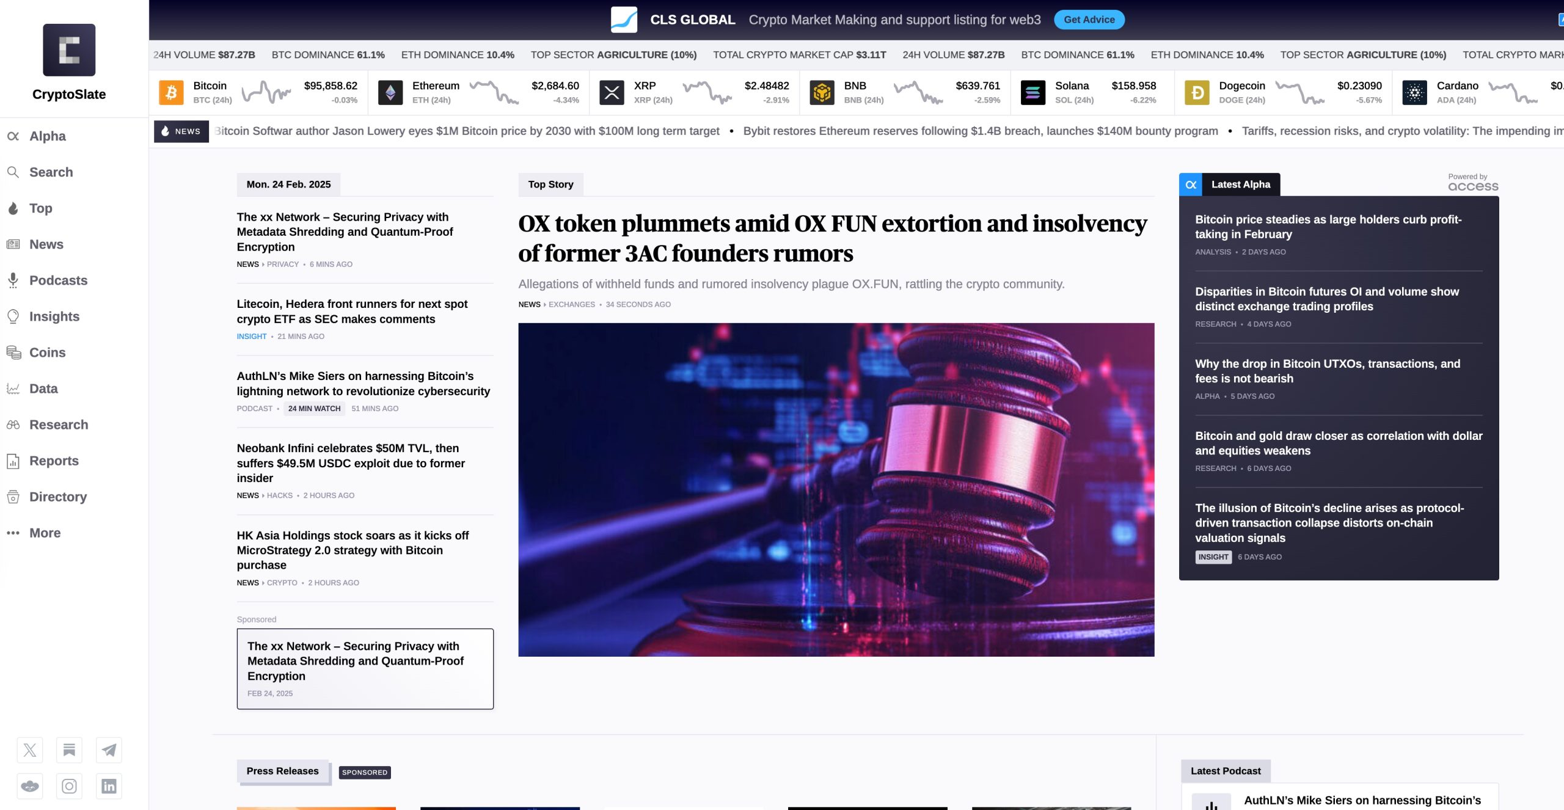Image resolution: width=1564 pixels, height=810 pixels.
Task: Open Neobank Infini exploit article
Action: (x=351, y=463)
